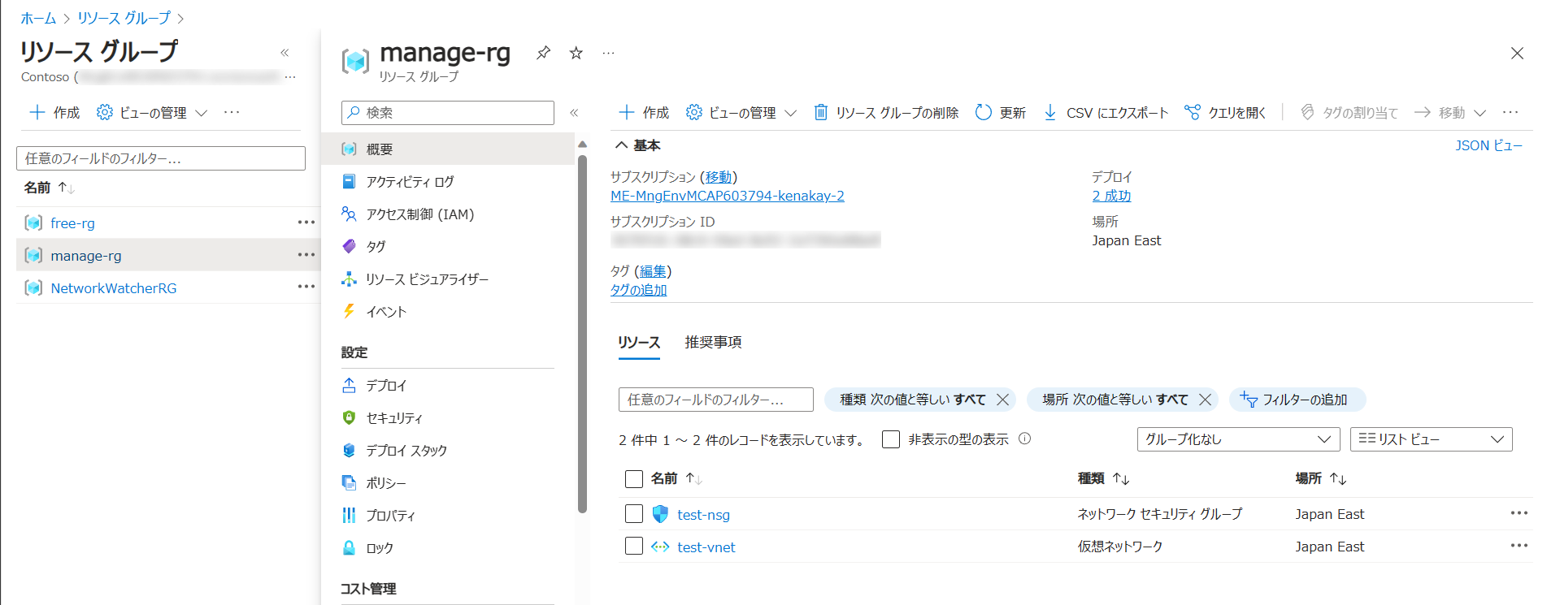Remove the 場所 filter pill
The image size is (1547, 605).
coord(1206,400)
